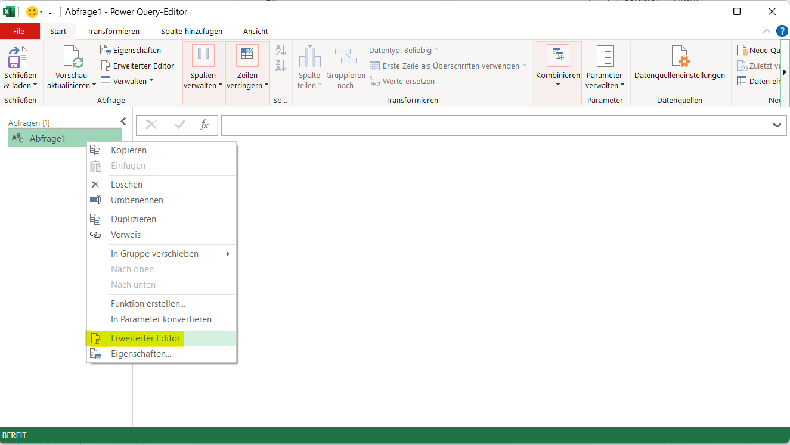The image size is (790, 445).
Task: Click inside the formula bar field
Action: (495, 125)
